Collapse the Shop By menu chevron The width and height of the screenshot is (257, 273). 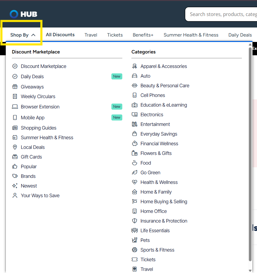pyautogui.click(x=33, y=35)
